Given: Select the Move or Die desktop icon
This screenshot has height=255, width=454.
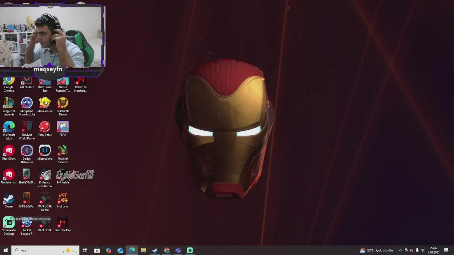Looking at the screenshot, I should pyautogui.click(x=45, y=105).
